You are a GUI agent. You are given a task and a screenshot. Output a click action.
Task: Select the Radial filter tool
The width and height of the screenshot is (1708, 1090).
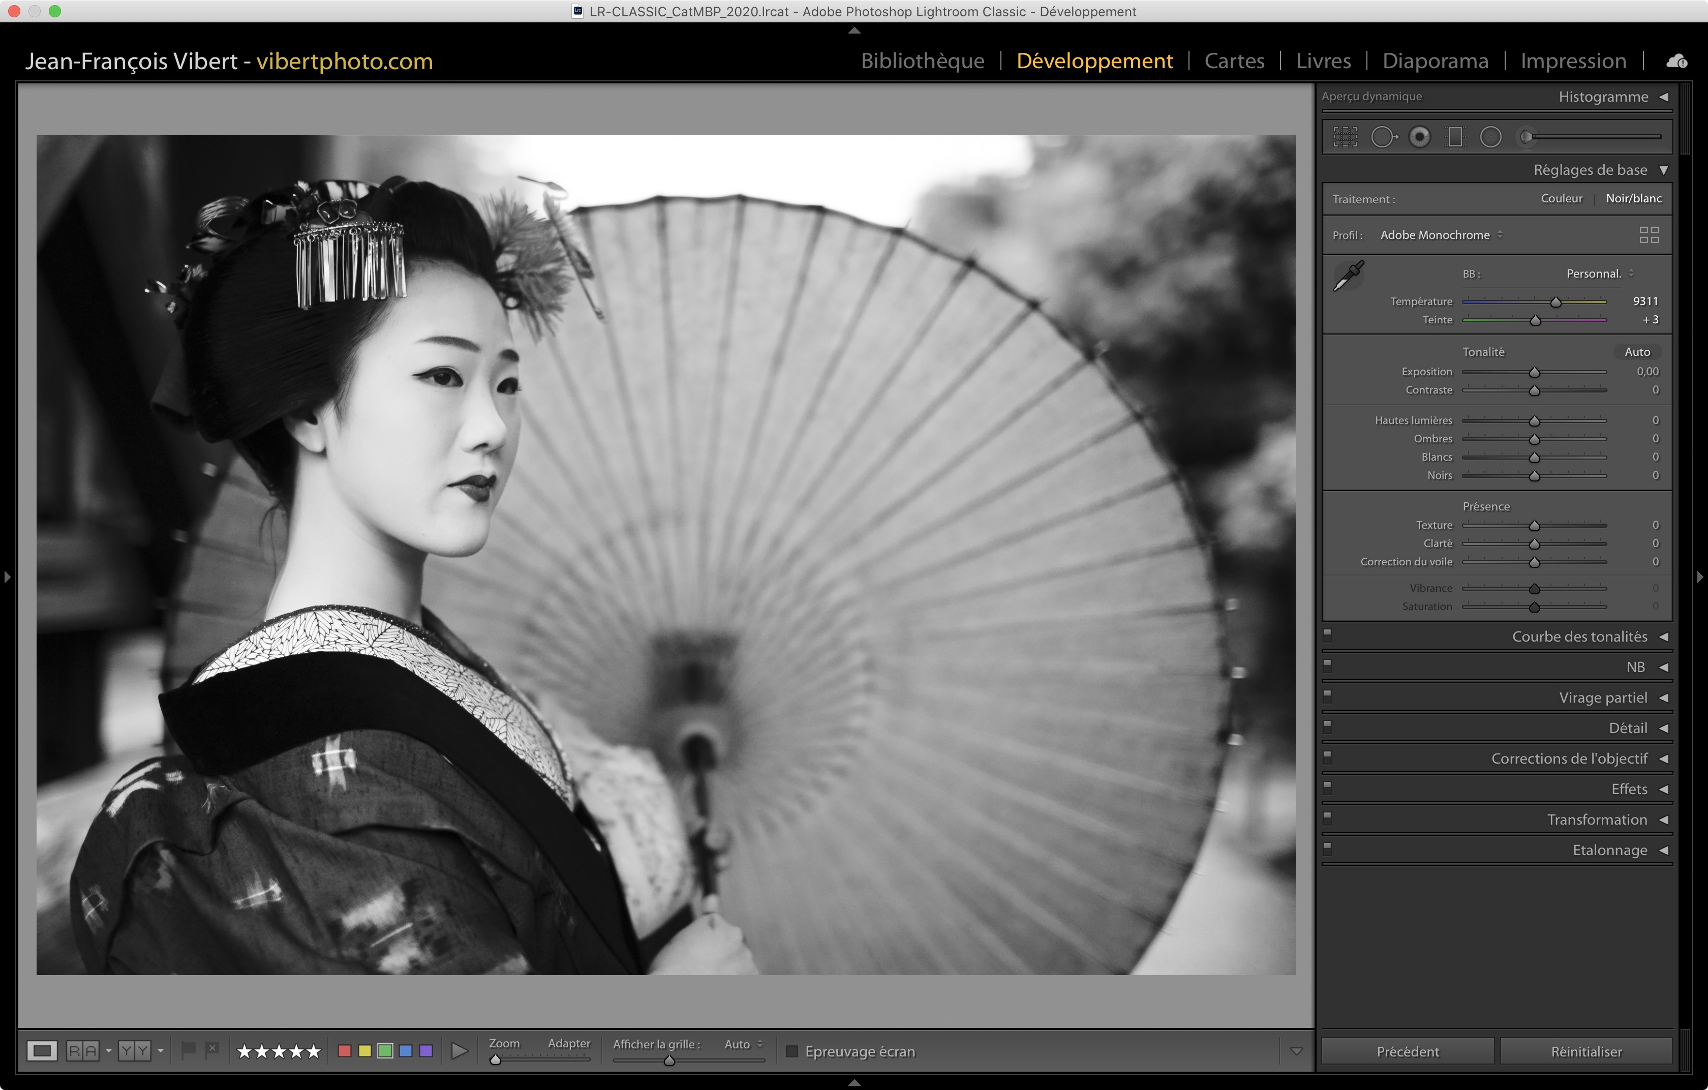(x=1490, y=137)
